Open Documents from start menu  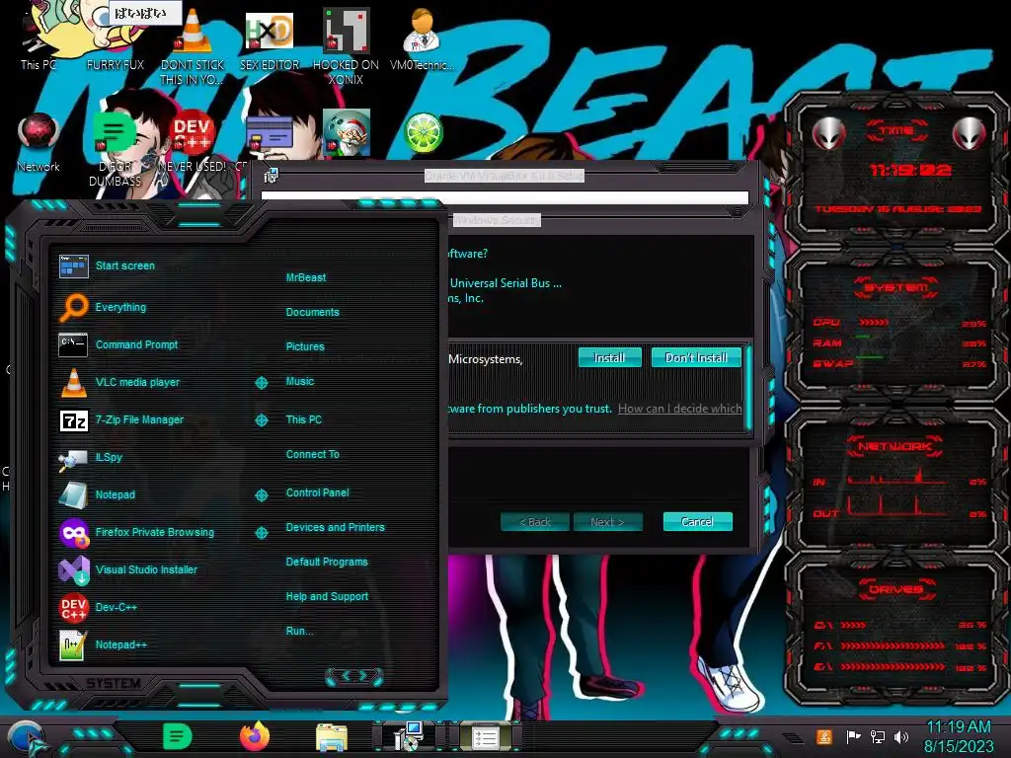[312, 312]
